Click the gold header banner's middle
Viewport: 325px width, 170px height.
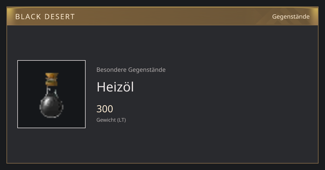162,16
